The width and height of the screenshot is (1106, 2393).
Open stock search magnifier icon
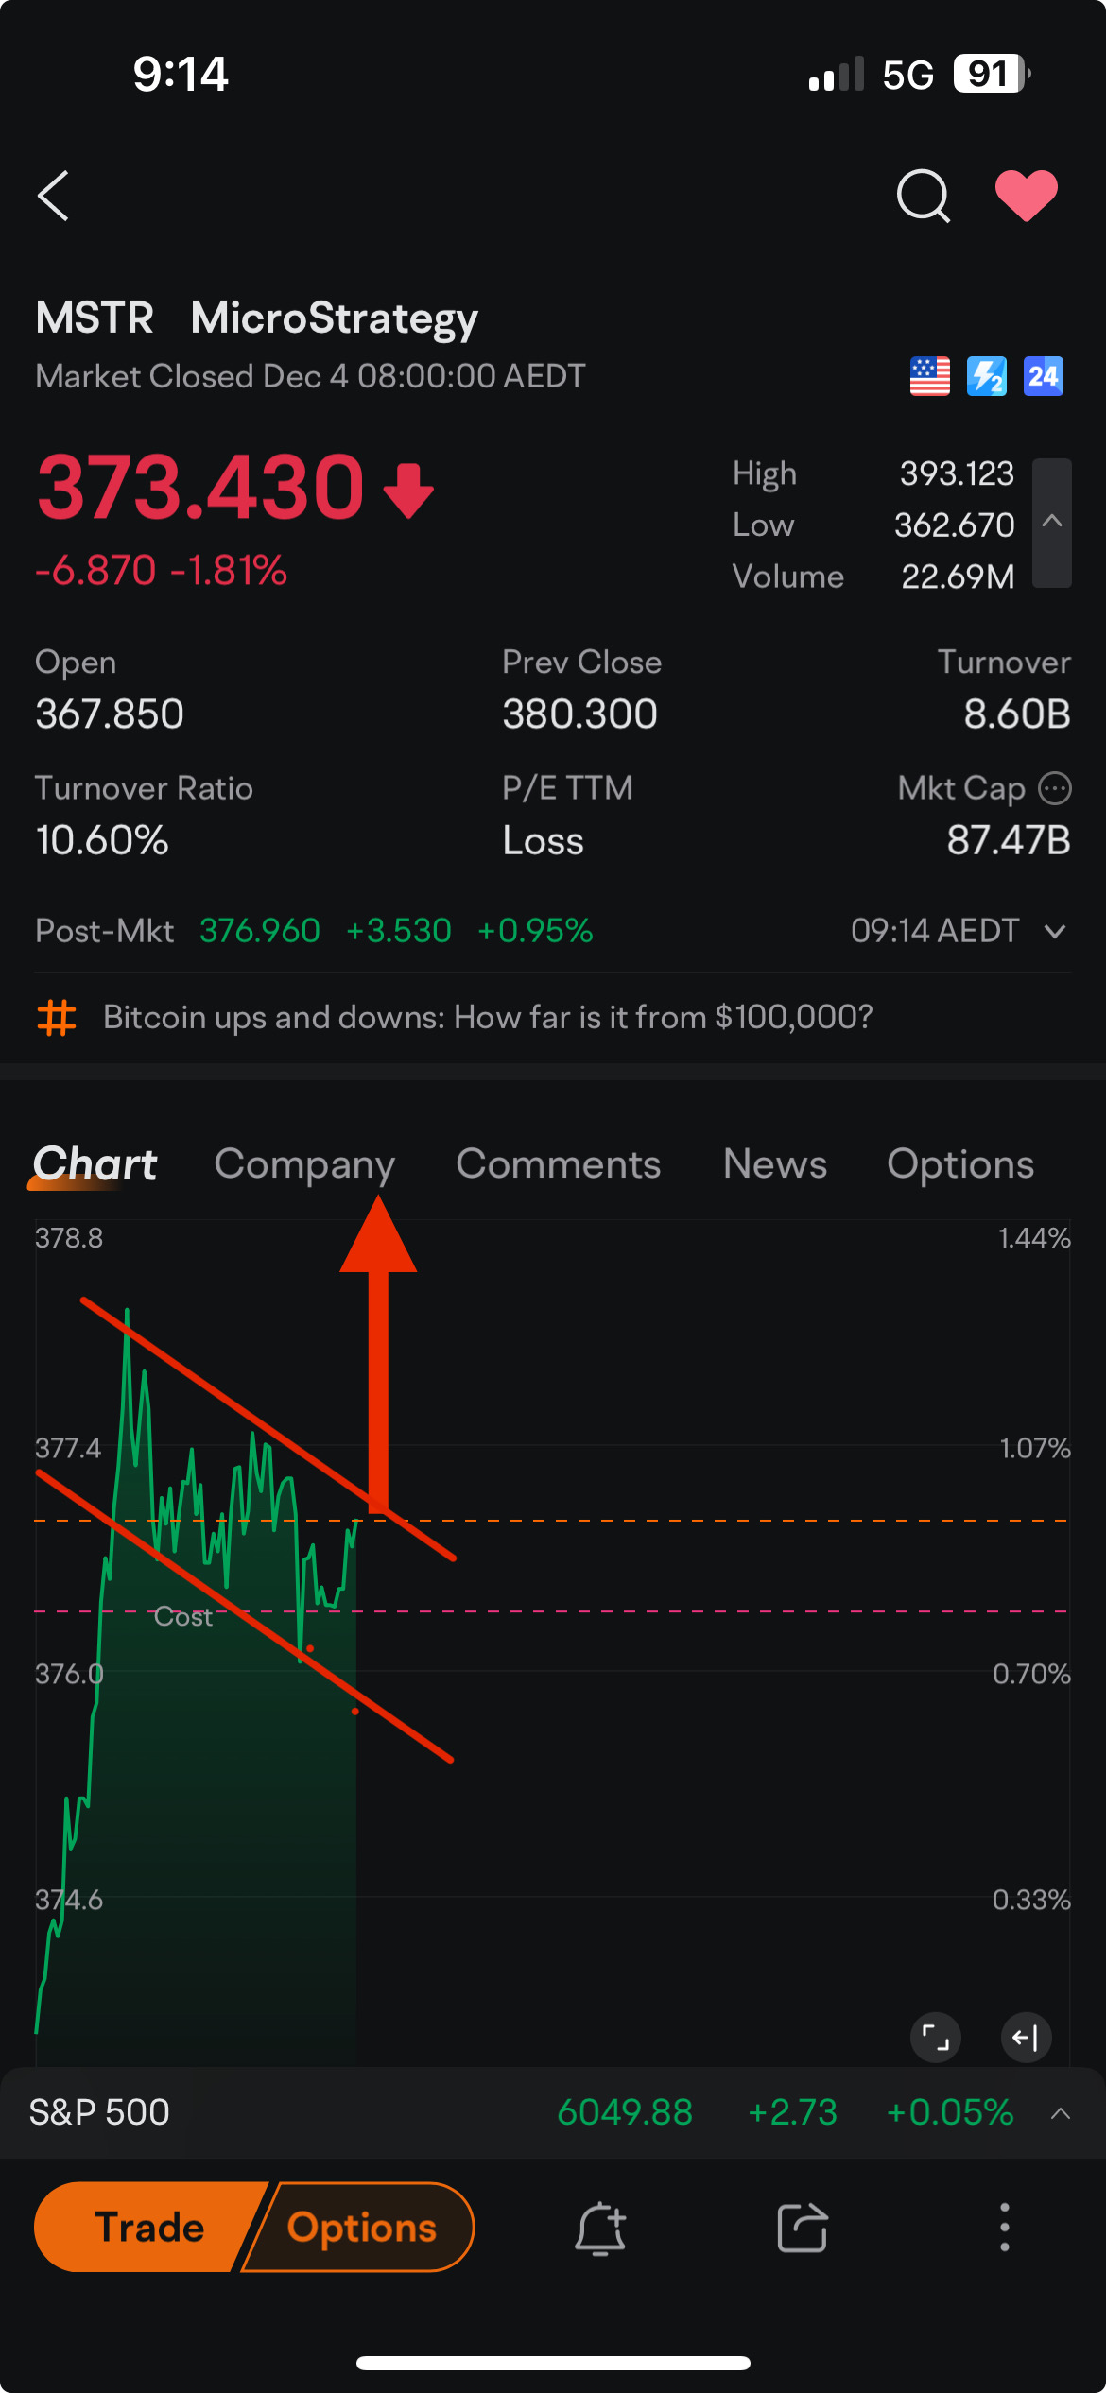click(x=923, y=196)
